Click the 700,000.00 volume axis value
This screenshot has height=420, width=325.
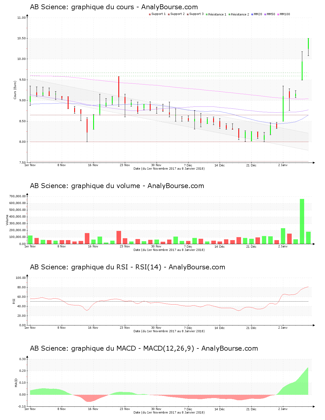(18, 196)
